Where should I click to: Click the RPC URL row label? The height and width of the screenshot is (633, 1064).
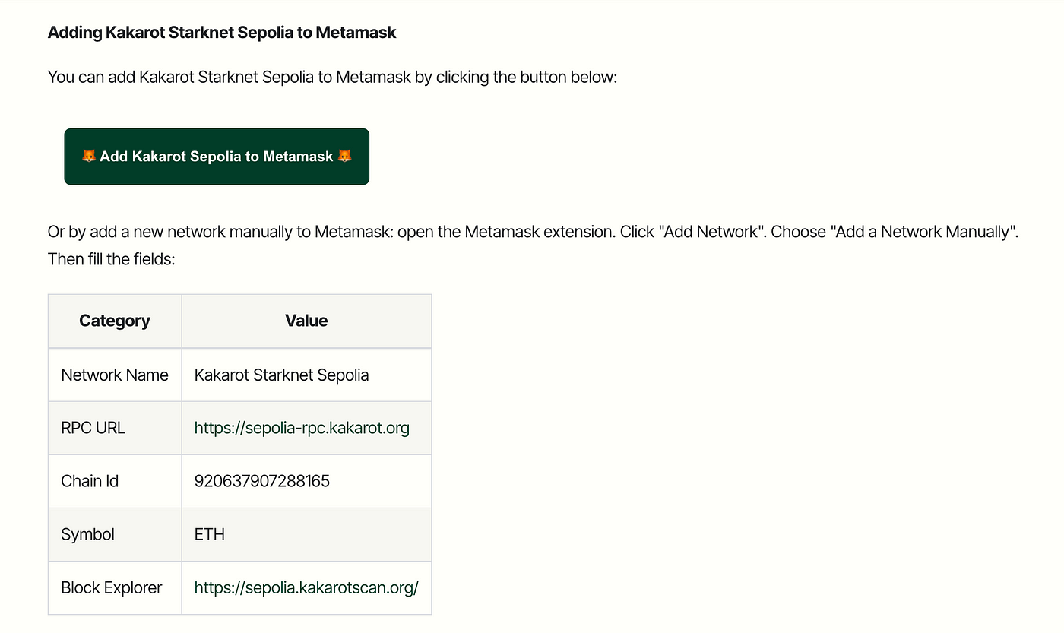tap(93, 428)
